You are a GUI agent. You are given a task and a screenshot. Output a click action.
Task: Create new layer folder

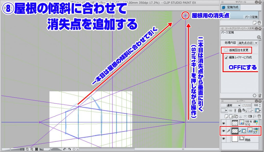point(236,116)
